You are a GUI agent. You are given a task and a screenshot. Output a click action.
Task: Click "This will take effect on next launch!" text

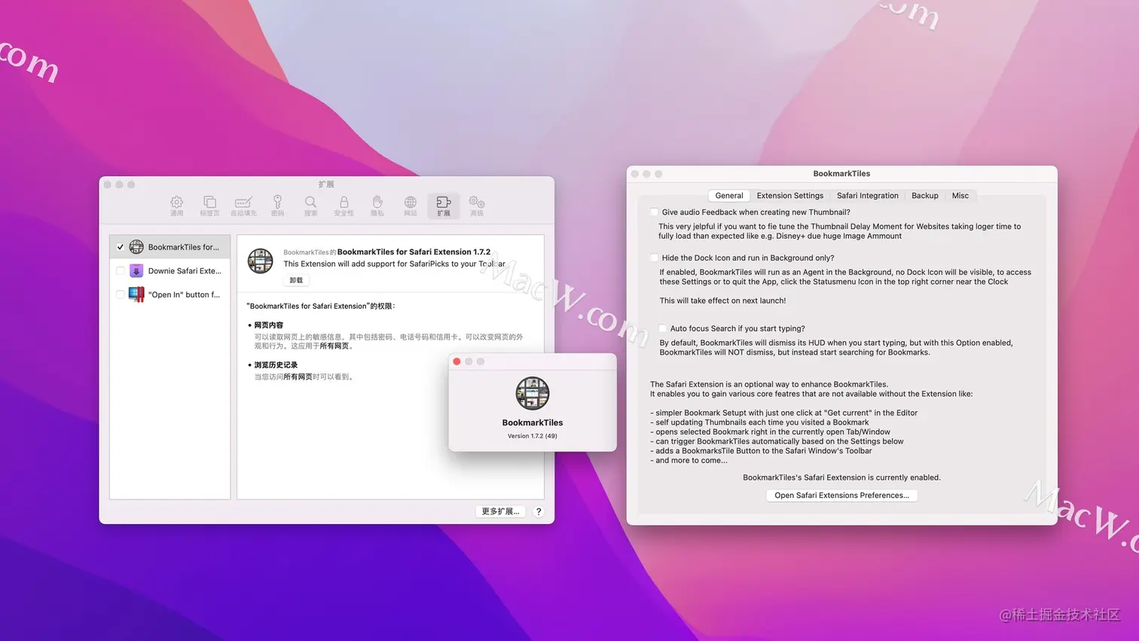[722, 301]
